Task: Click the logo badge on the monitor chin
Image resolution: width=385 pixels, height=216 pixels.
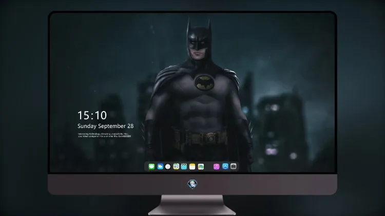Action: (192, 184)
